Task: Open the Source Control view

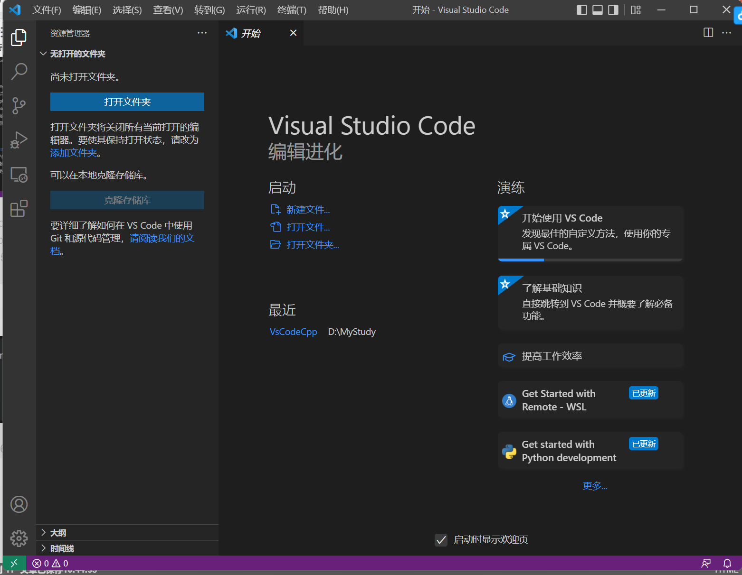Action: (x=19, y=106)
